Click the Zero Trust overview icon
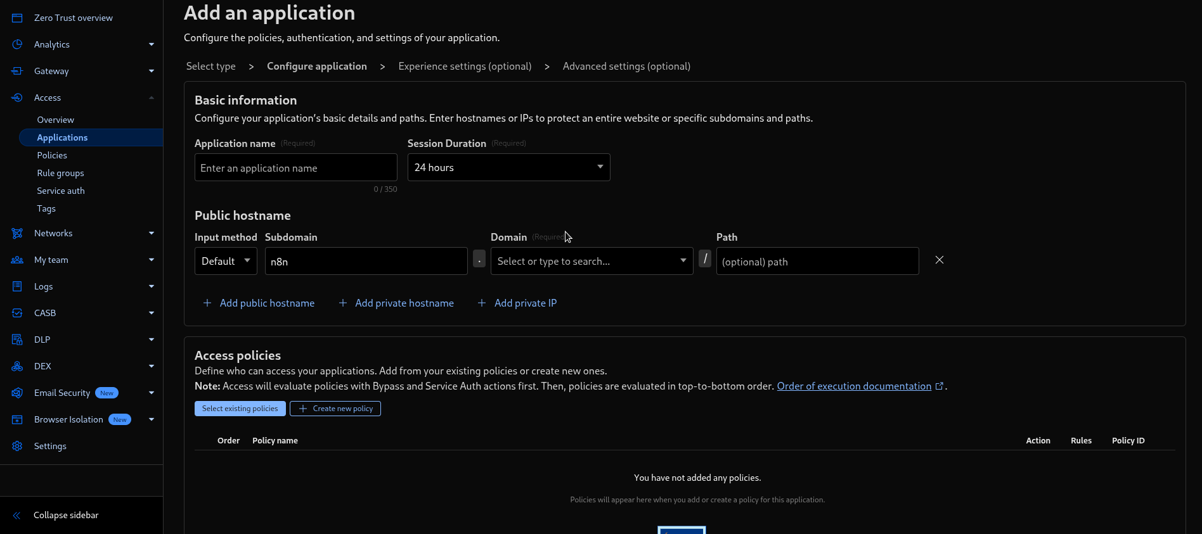The height and width of the screenshot is (534, 1202). [x=17, y=18]
